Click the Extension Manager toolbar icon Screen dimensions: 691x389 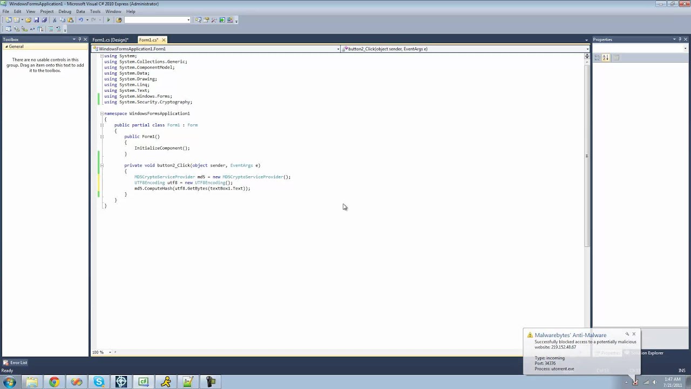tap(230, 20)
